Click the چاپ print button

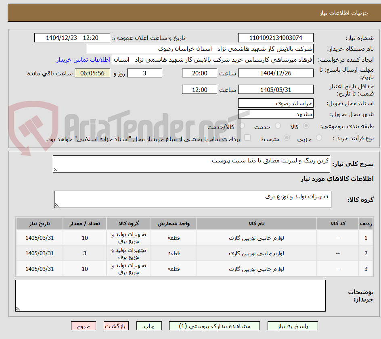click(x=149, y=326)
